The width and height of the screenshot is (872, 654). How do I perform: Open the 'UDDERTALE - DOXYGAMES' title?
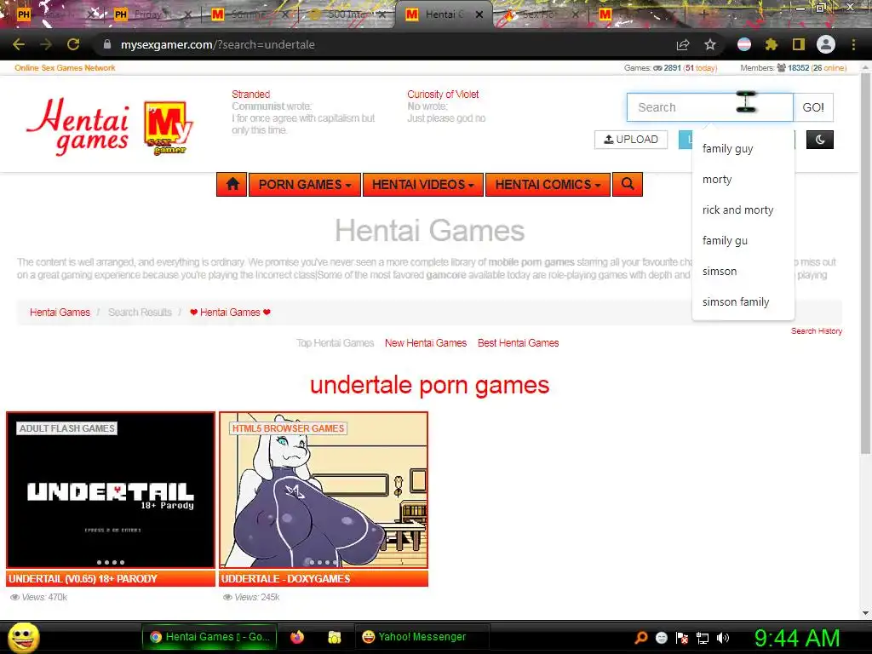[x=285, y=579]
